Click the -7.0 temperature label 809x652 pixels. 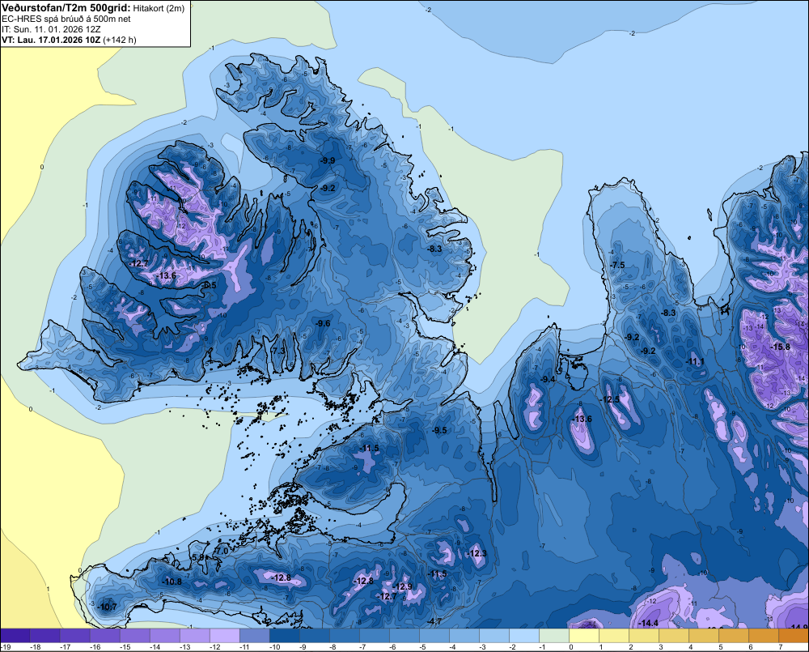221,552
